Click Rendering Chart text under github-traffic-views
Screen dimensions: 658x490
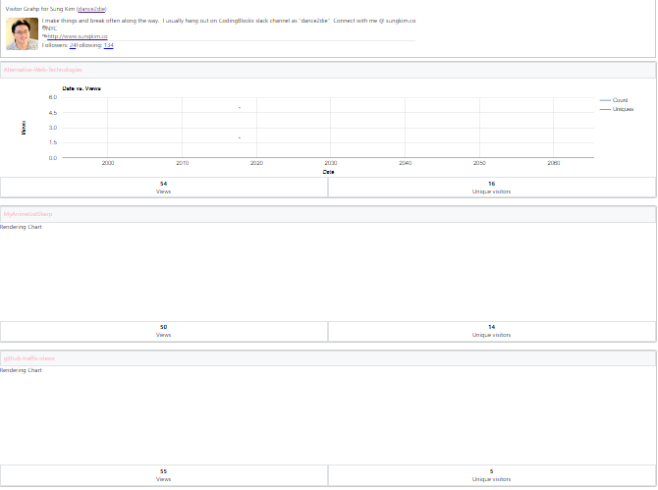21,370
